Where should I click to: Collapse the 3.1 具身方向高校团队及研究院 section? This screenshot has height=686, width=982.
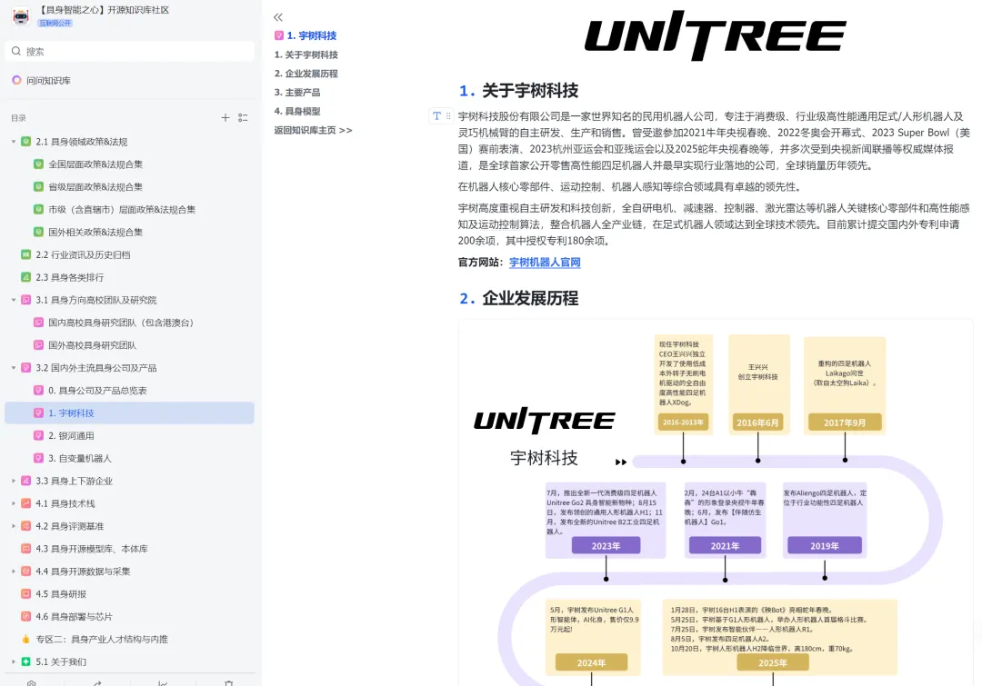coord(13,300)
